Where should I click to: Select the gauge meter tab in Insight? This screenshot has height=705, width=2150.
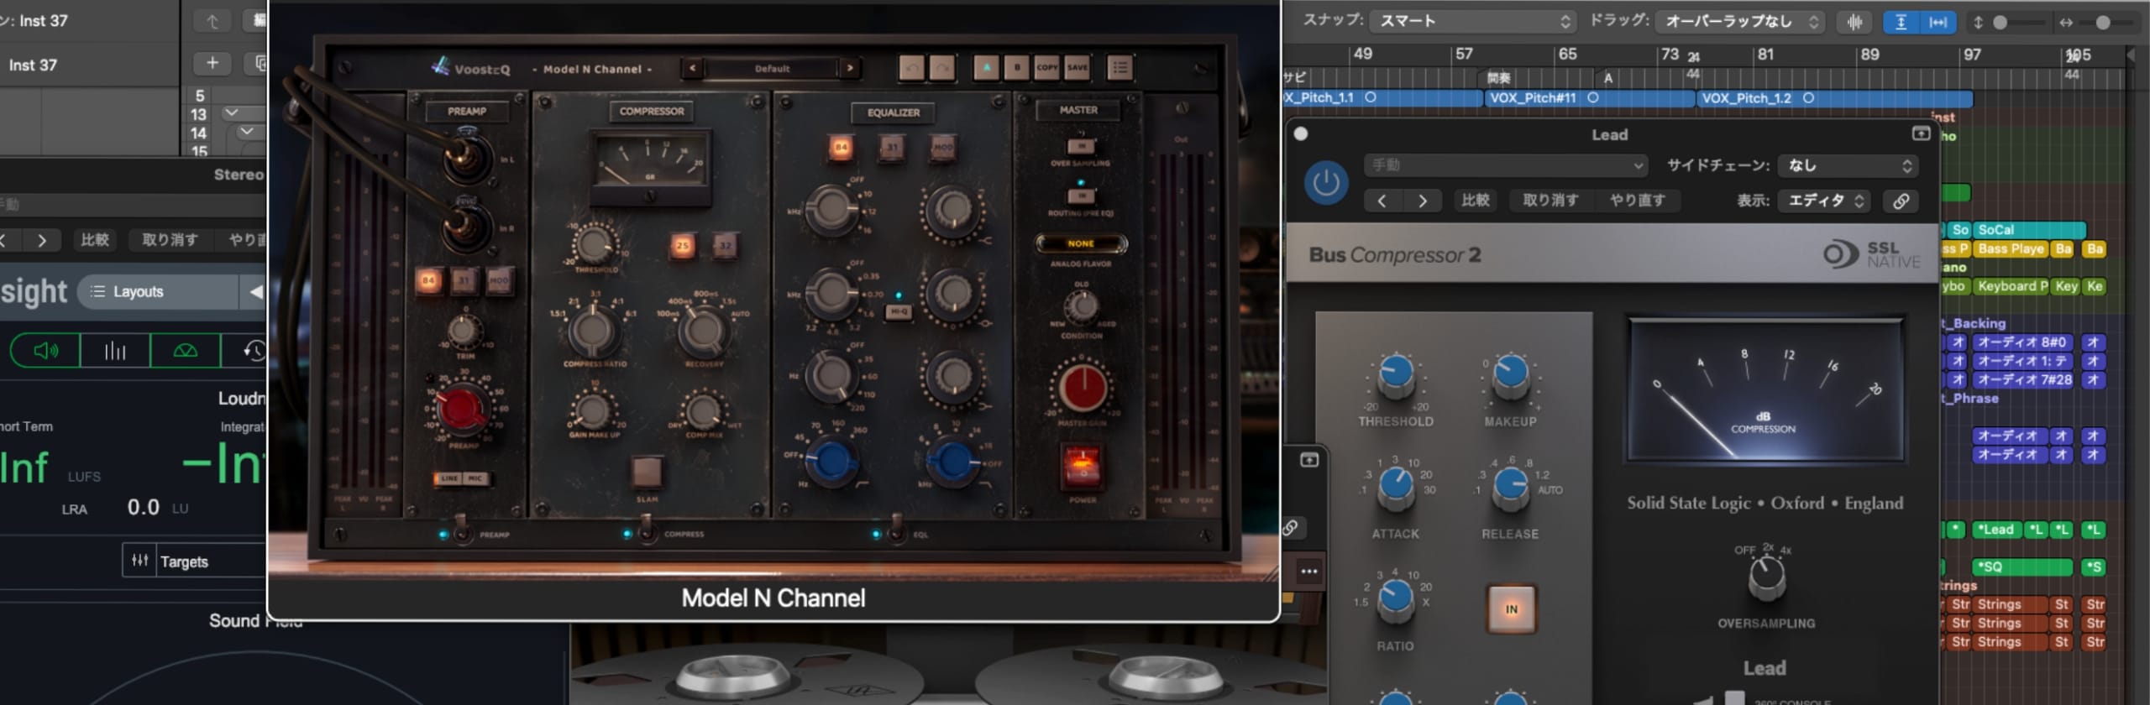point(185,350)
